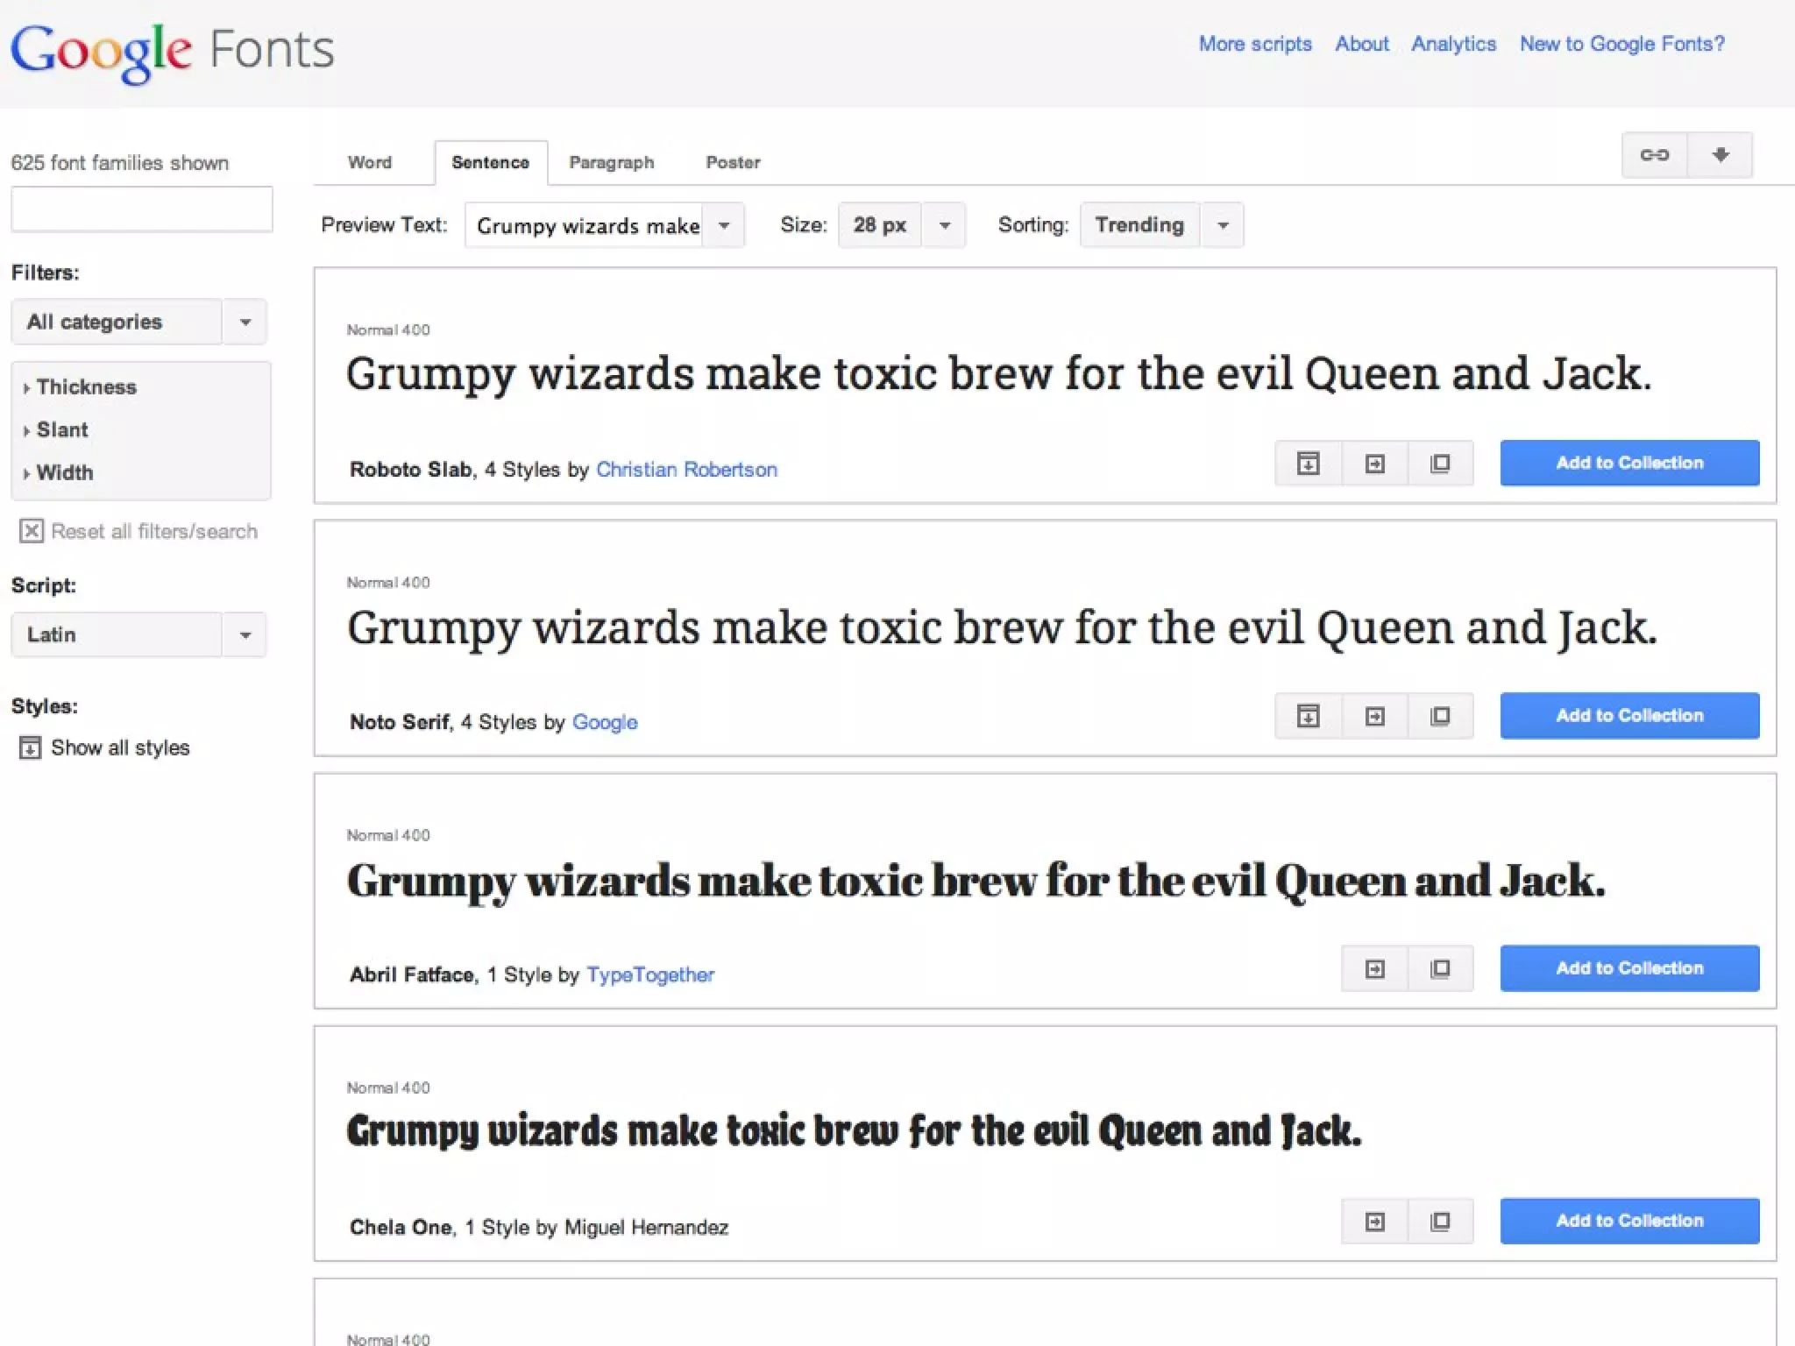Toggle the Show all styles box in sidebar
The image size is (1795, 1346).
[30, 747]
